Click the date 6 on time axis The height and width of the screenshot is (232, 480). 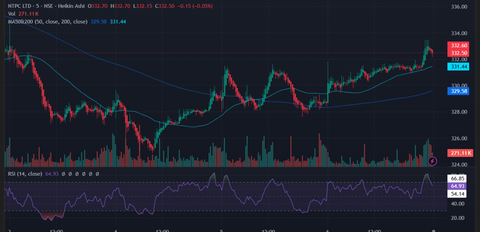tap(328, 231)
